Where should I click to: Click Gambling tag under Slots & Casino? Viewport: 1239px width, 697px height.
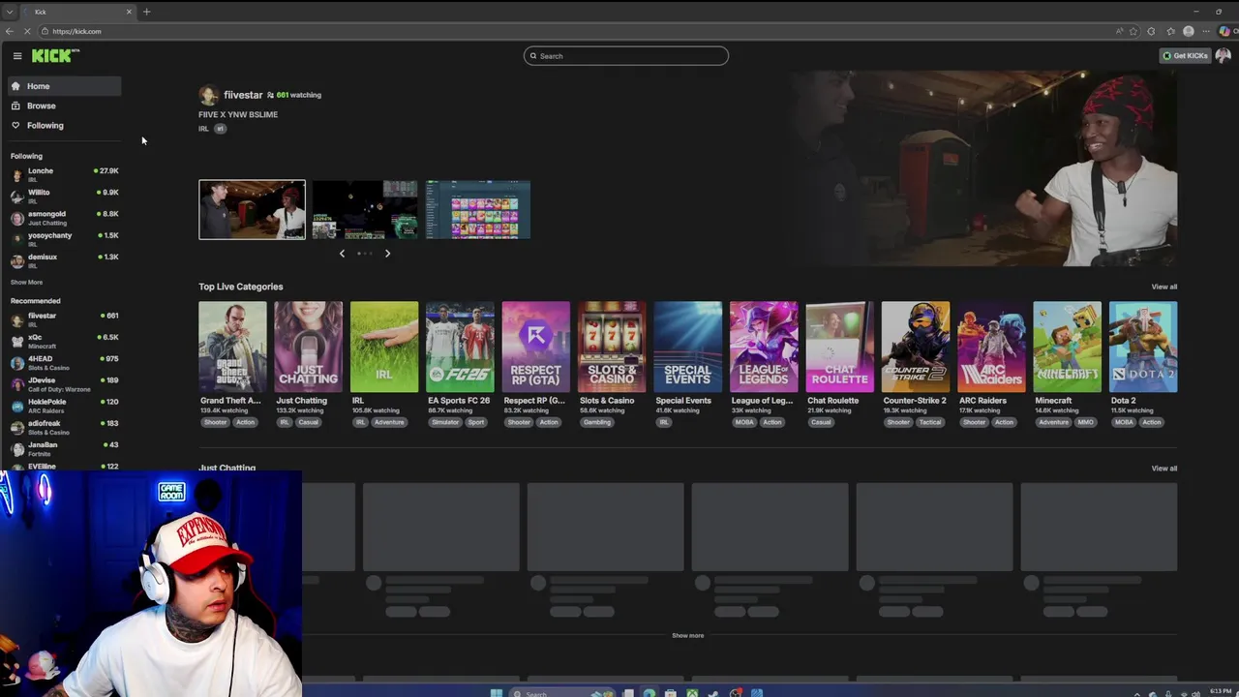[x=597, y=422]
